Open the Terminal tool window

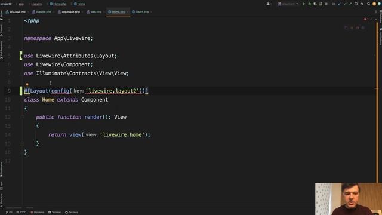click(54, 213)
